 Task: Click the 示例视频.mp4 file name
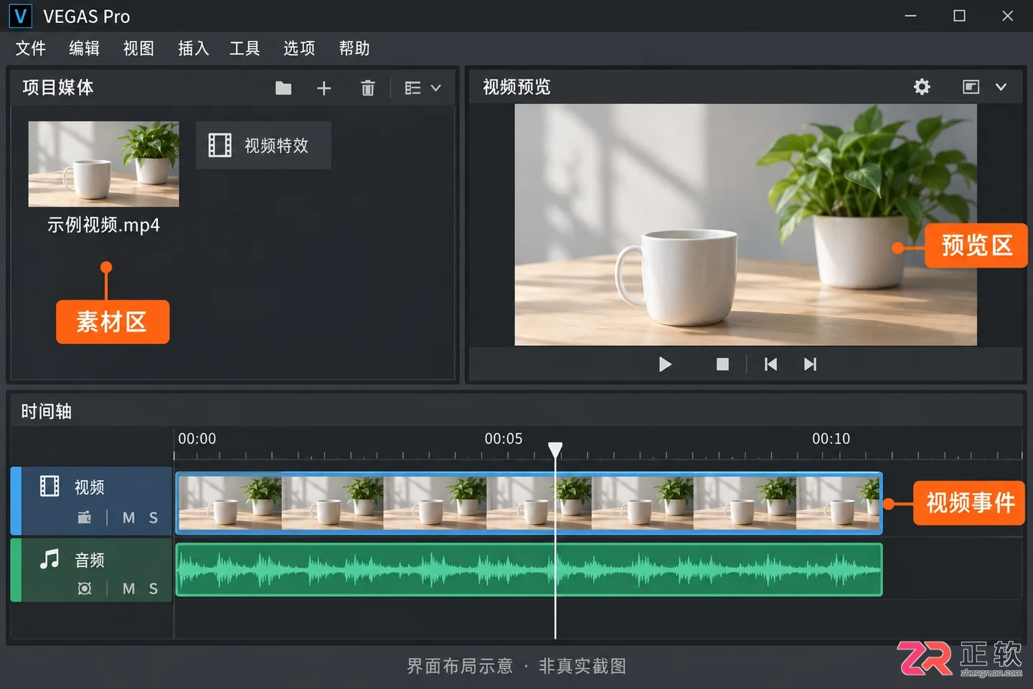click(103, 225)
